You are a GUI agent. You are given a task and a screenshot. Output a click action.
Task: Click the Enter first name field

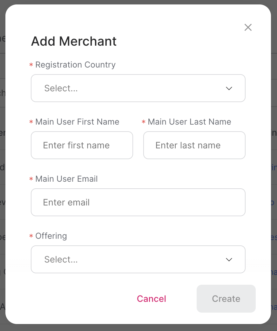(82, 145)
